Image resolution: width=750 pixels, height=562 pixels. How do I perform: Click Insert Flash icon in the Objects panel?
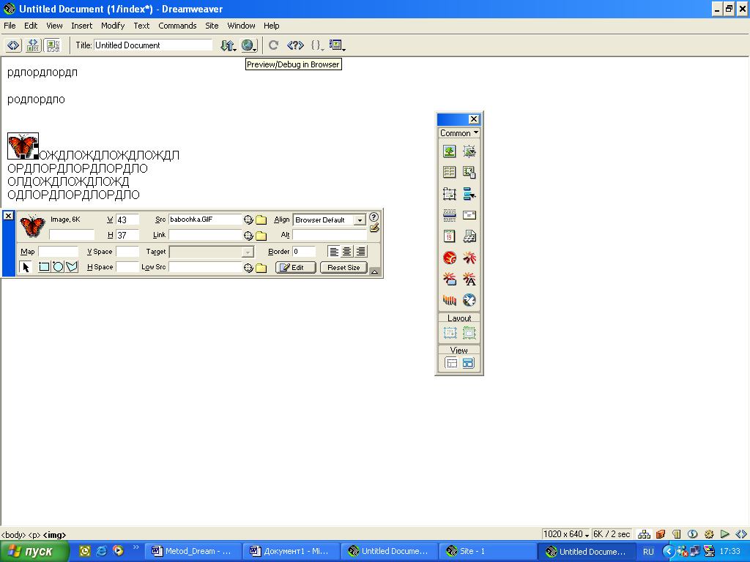[469, 258]
